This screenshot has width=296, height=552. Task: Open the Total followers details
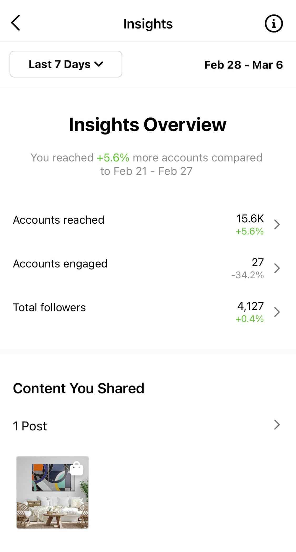(49, 308)
